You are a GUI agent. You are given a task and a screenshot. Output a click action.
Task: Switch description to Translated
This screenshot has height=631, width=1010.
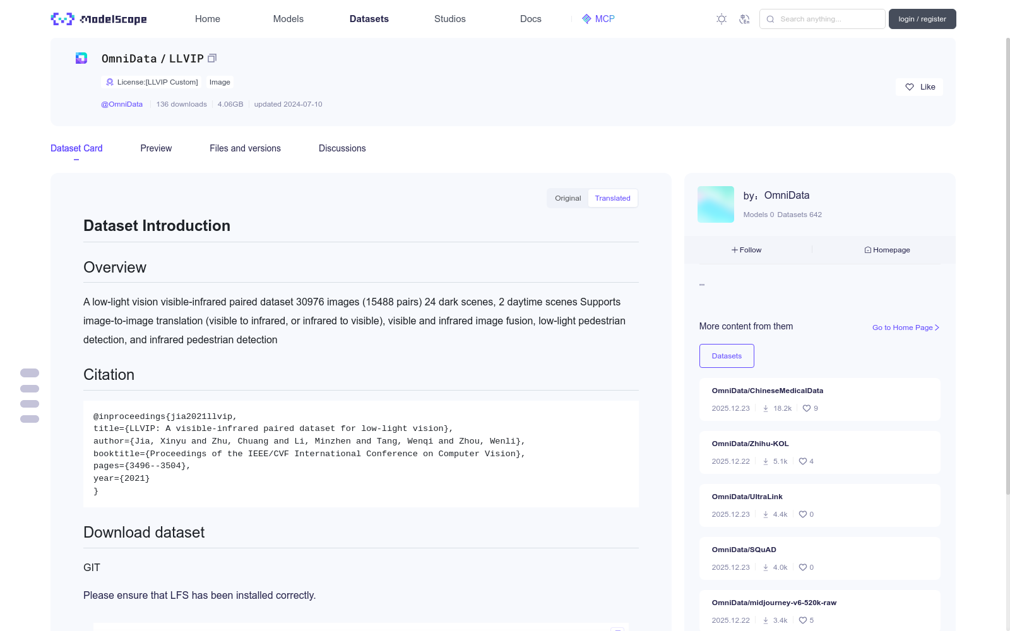pyautogui.click(x=612, y=198)
